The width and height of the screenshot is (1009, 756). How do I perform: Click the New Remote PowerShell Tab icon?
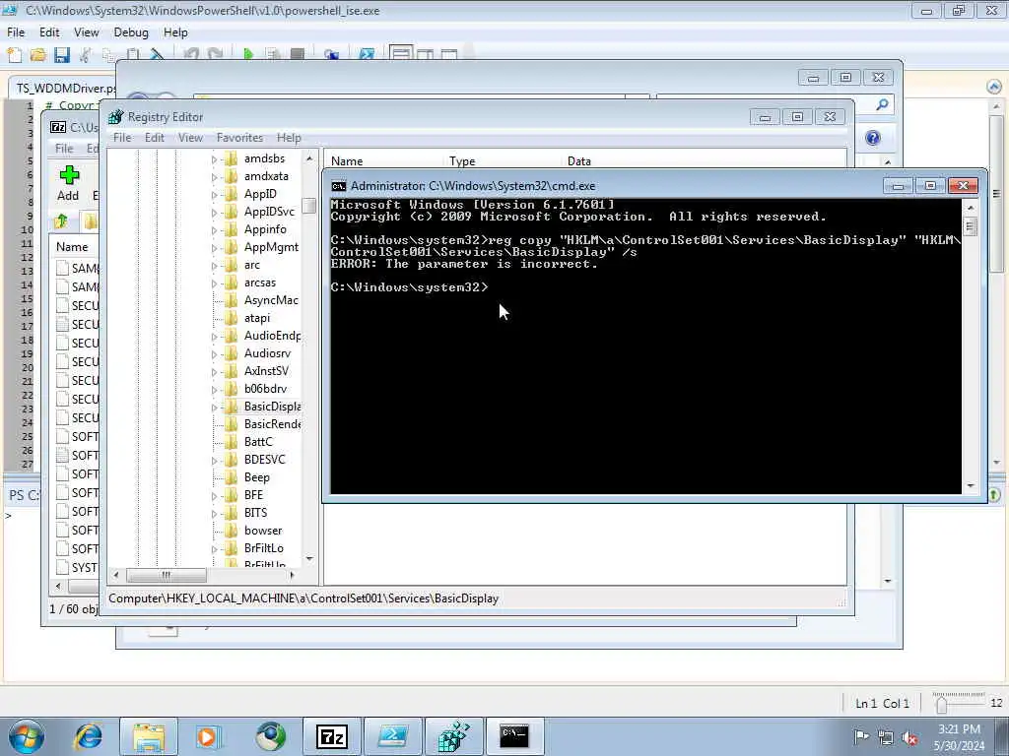click(x=332, y=55)
